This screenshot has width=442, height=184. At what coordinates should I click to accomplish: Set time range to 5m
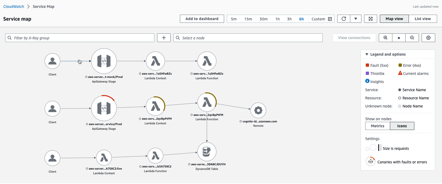coord(234,19)
